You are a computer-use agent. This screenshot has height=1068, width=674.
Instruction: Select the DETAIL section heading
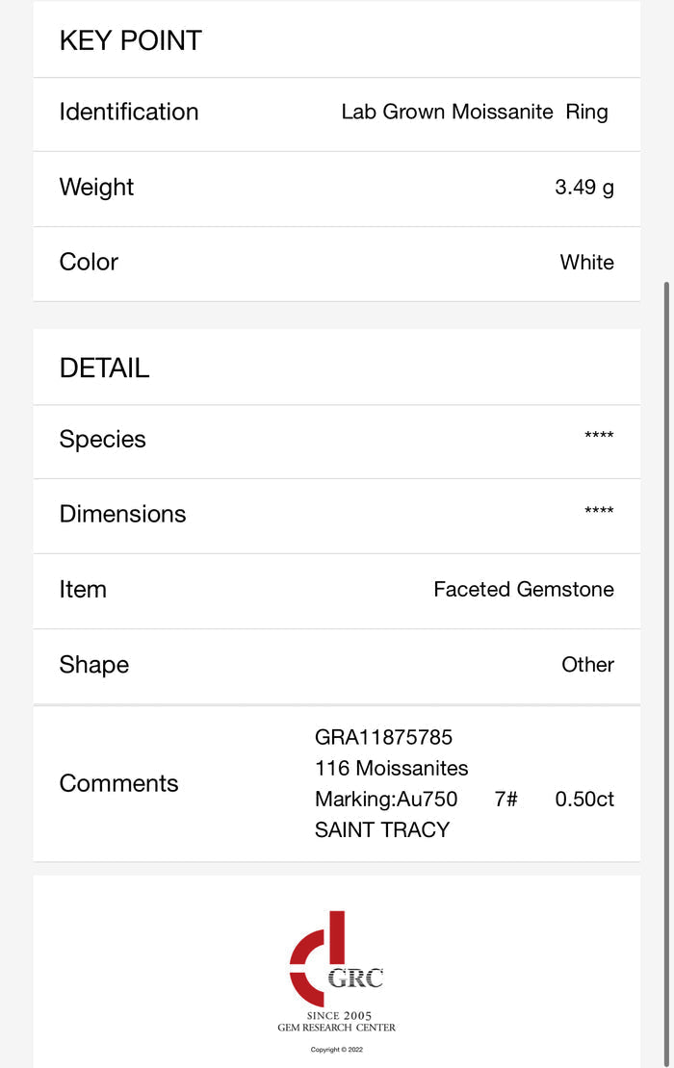pyautogui.click(x=105, y=369)
